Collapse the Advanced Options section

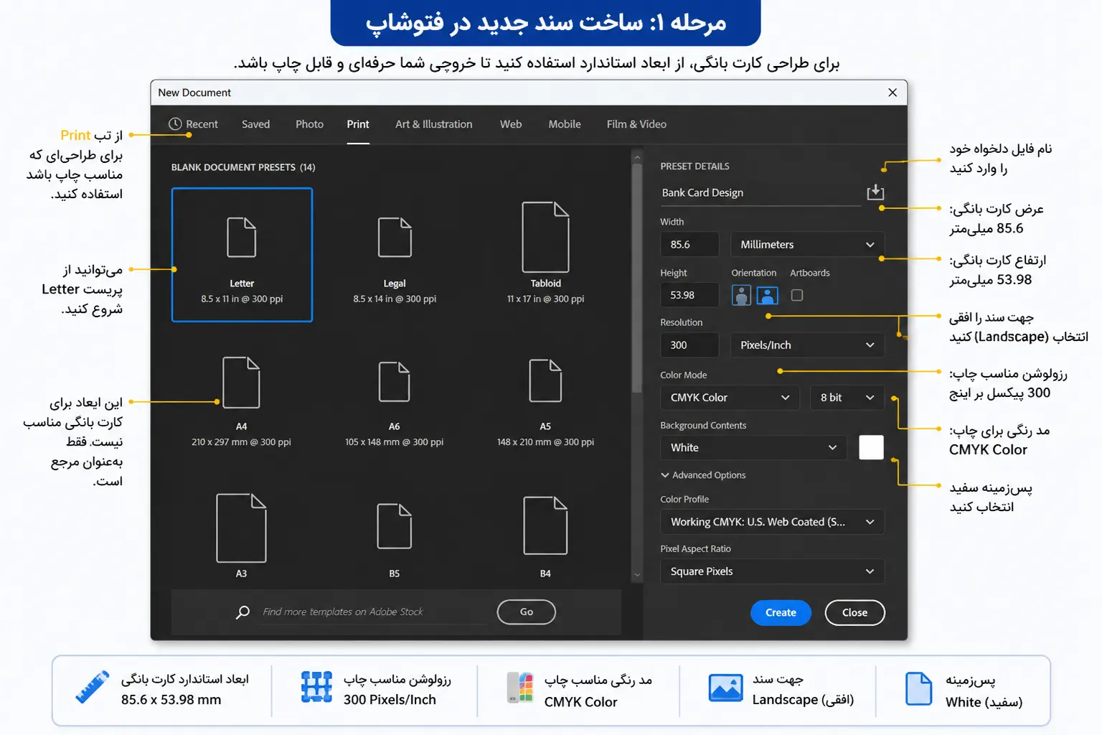(703, 475)
